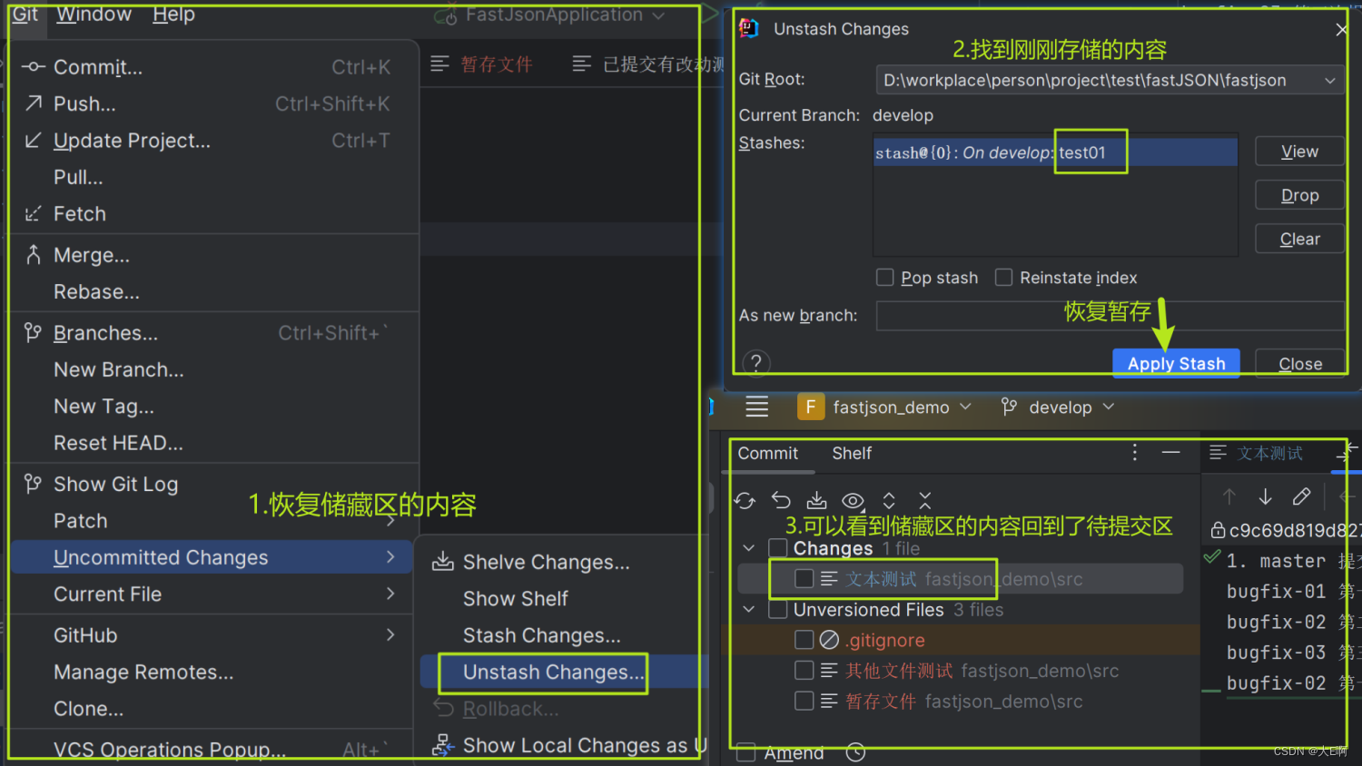Click the Push arrow icon in Git menu
The height and width of the screenshot is (766, 1362).
(x=34, y=103)
